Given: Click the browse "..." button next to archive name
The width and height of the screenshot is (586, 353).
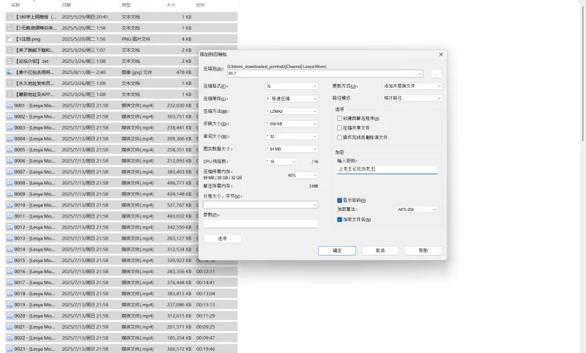Looking at the screenshot, I should (x=436, y=73).
